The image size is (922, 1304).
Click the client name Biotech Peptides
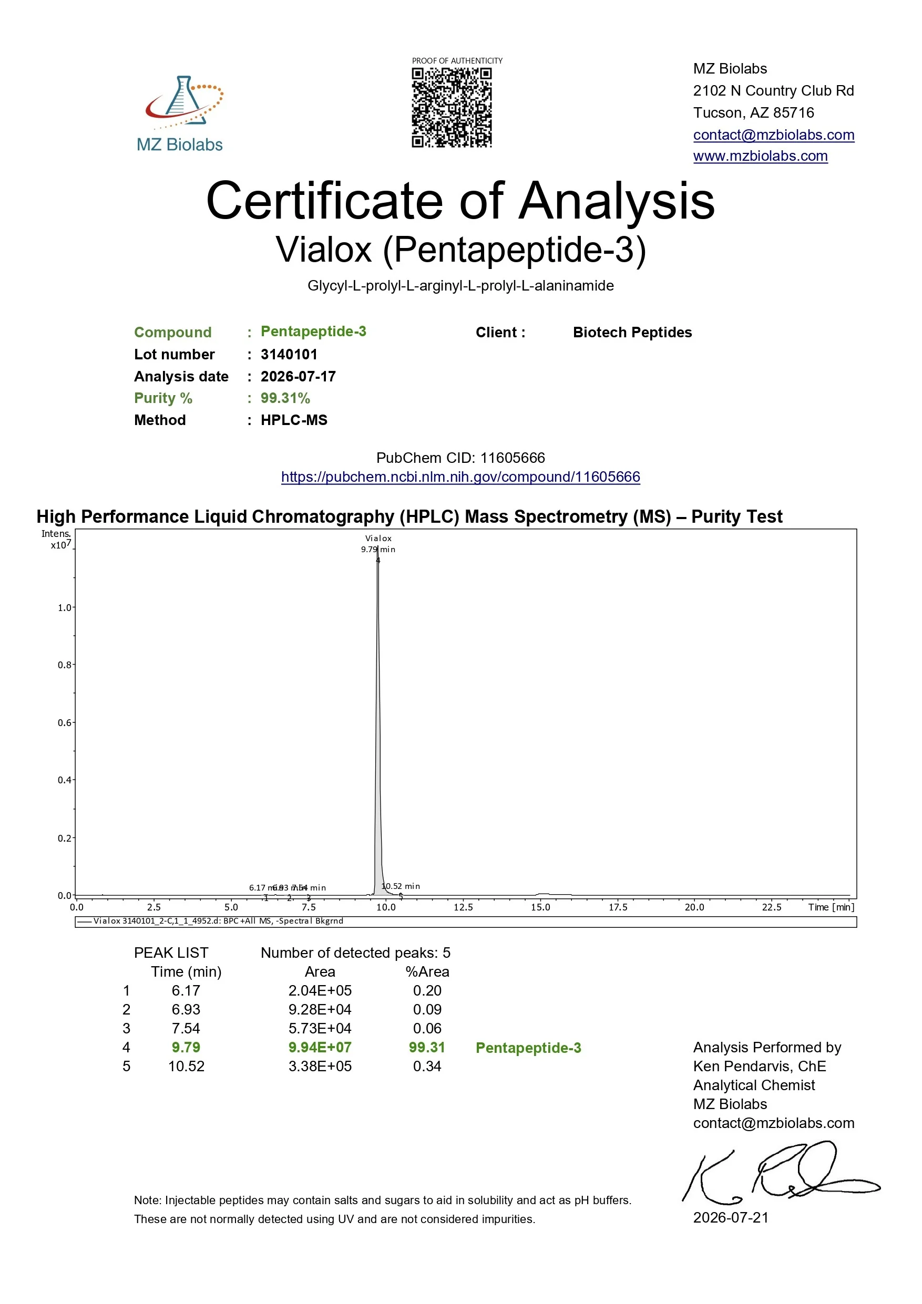632,332
